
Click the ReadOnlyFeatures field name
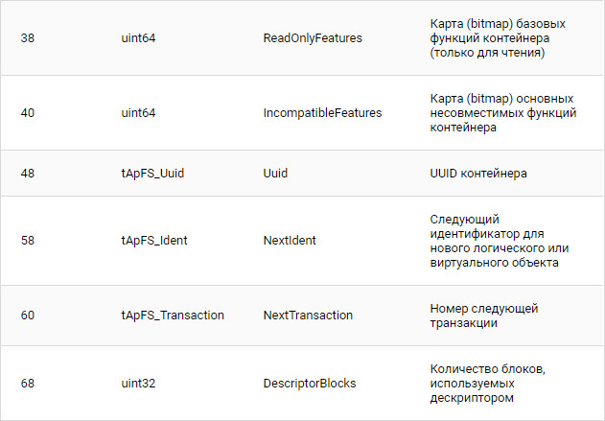pyautogui.click(x=307, y=38)
